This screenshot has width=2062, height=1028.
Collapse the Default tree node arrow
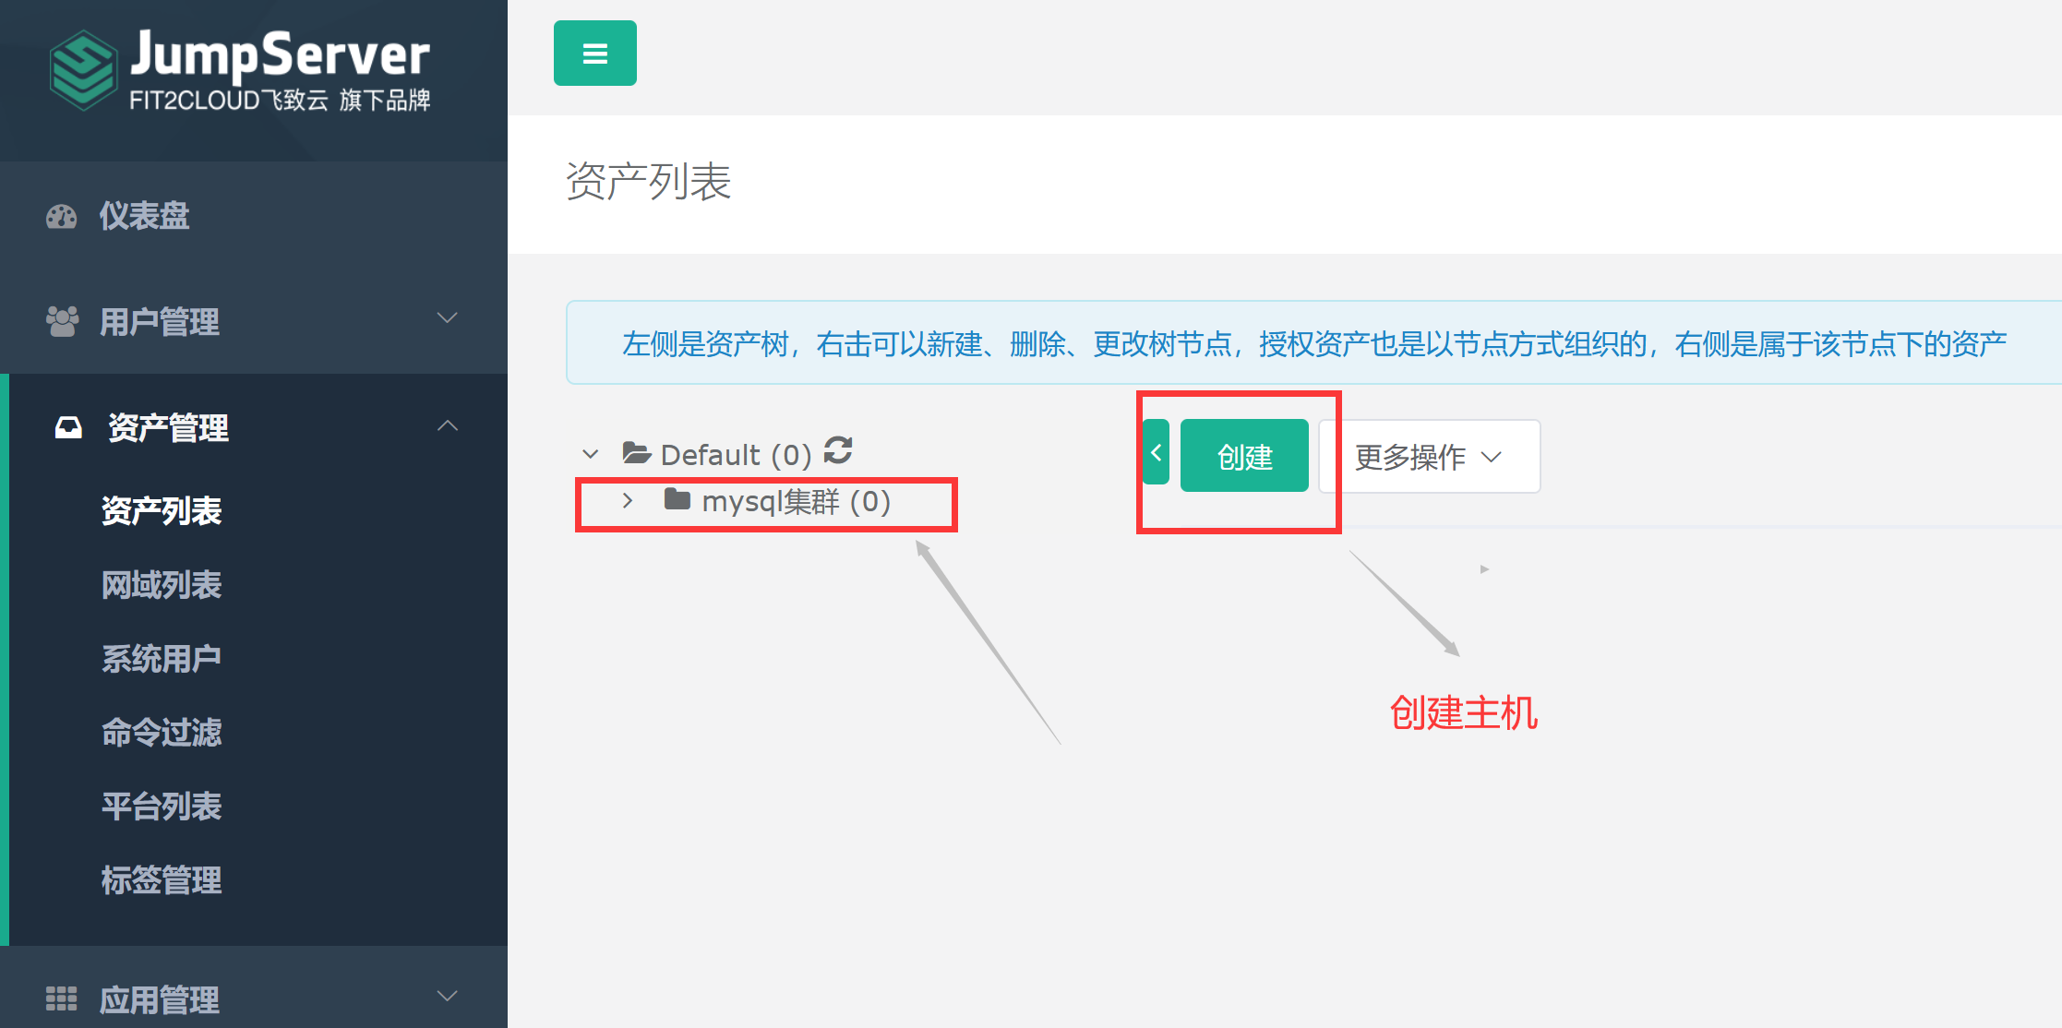tap(591, 454)
